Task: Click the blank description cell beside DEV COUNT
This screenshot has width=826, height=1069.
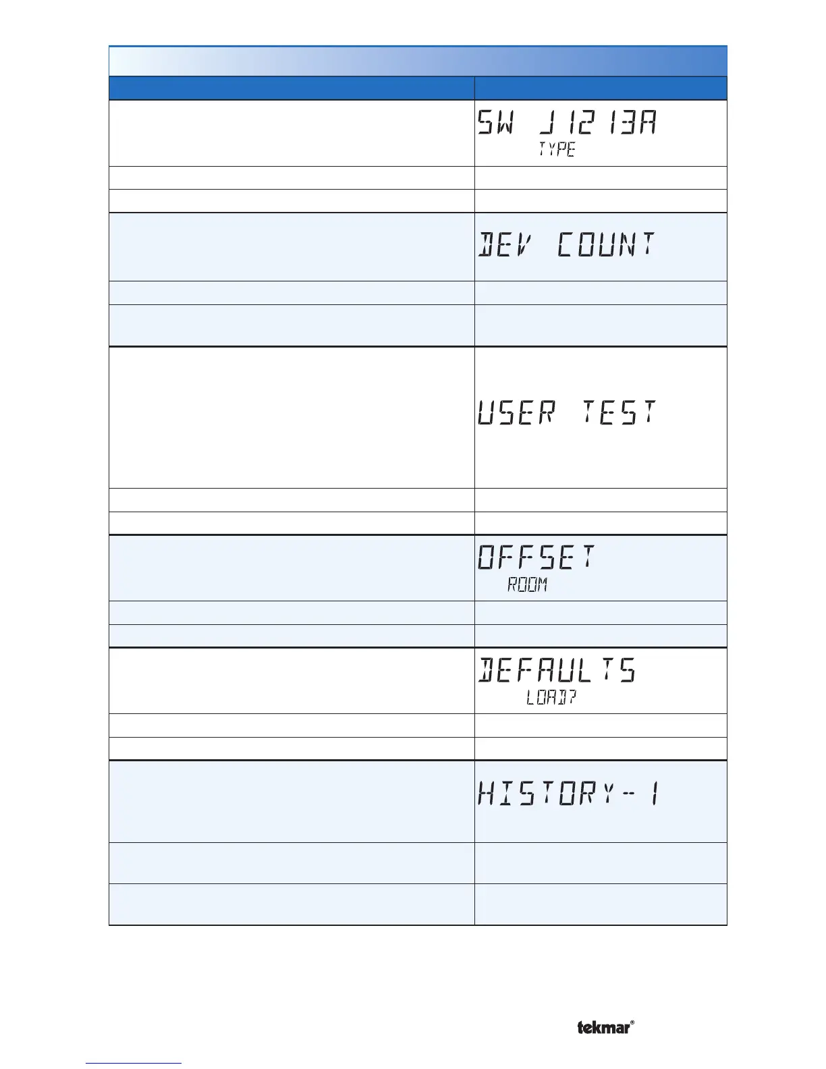Action: pos(292,246)
